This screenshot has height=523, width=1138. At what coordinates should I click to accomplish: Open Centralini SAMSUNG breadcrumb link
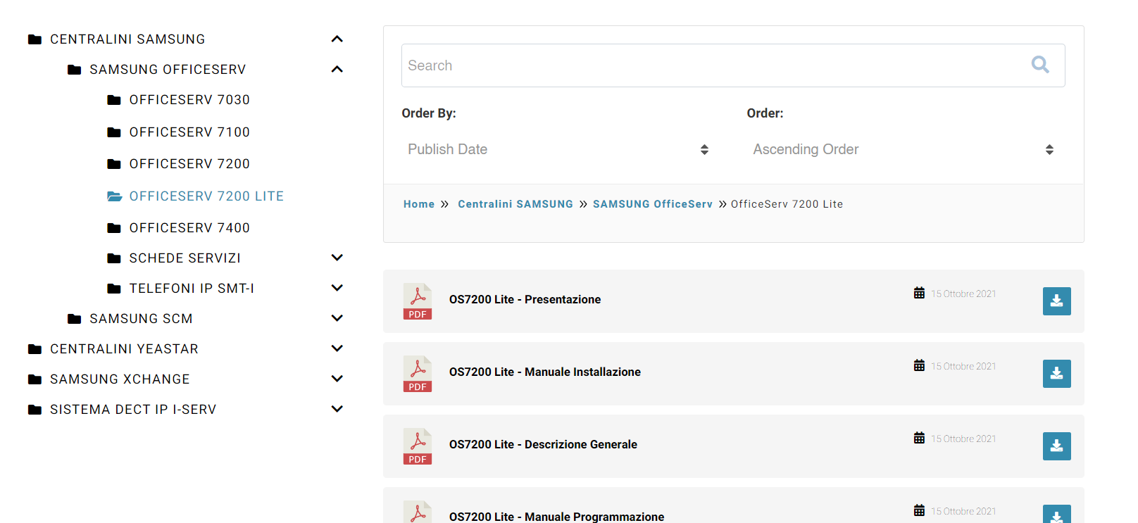tap(515, 204)
